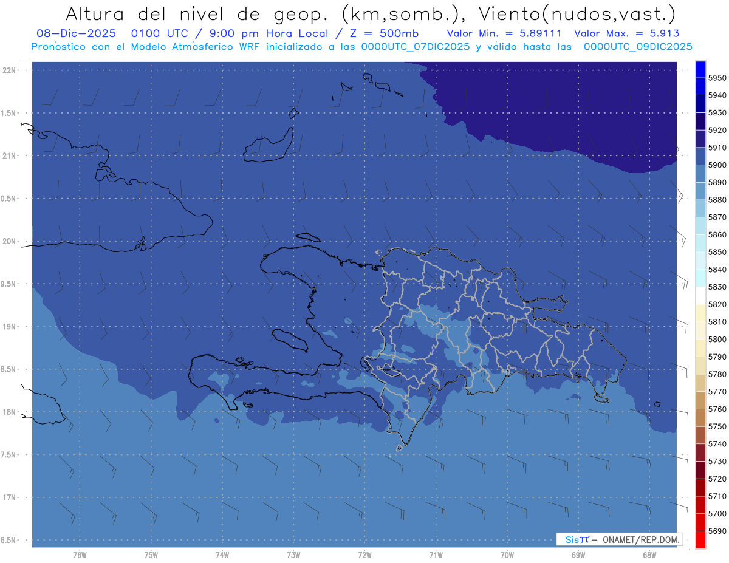The width and height of the screenshot is (729, 563).
Task: Click the '8.5N' latitude label
Action: coord(9,369)
